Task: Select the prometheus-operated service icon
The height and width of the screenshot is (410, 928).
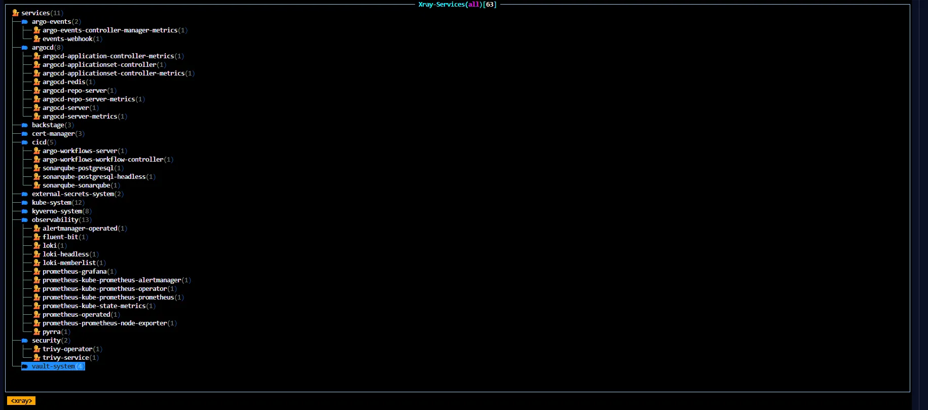Action: 37,315
